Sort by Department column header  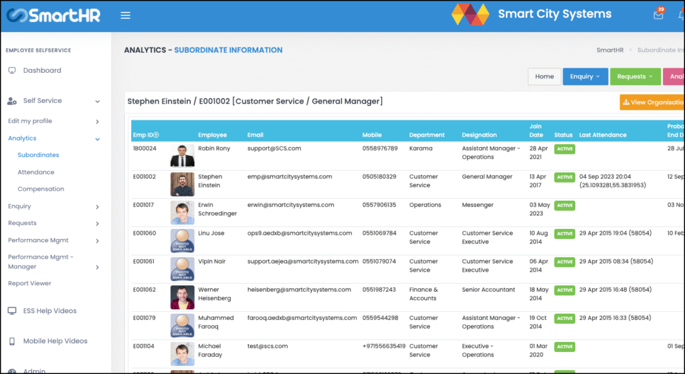coord(427,135)
